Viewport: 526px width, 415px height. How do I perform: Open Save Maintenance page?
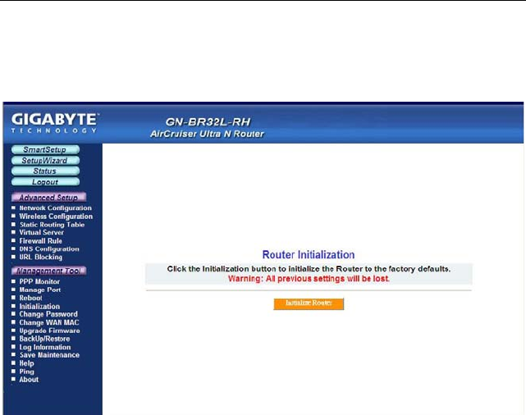pyautogui.click(x=49, y=355)
